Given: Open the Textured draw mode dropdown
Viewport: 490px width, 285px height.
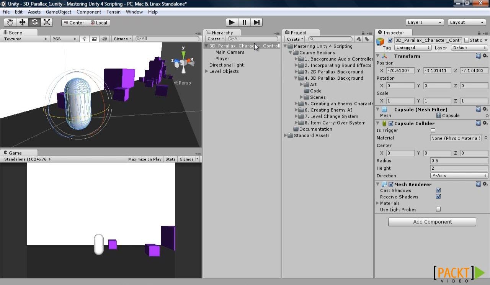Looking at the screenshot, I should tap(25, 39).
